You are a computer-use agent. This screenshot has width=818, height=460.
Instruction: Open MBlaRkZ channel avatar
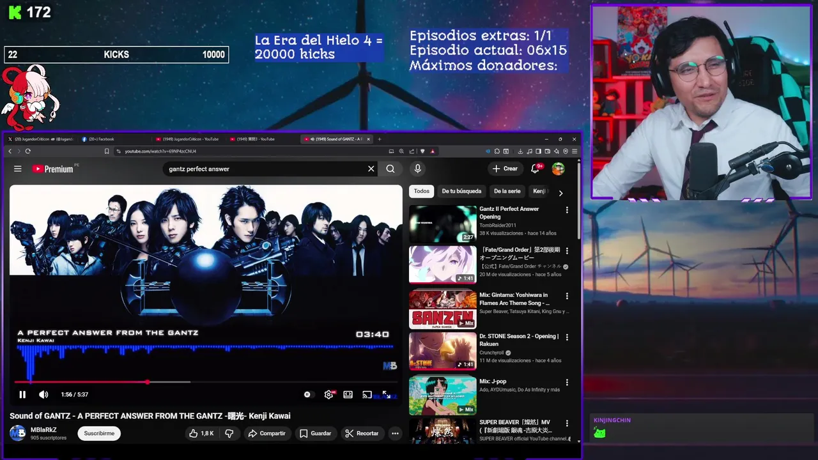click(x=17, y=433)
